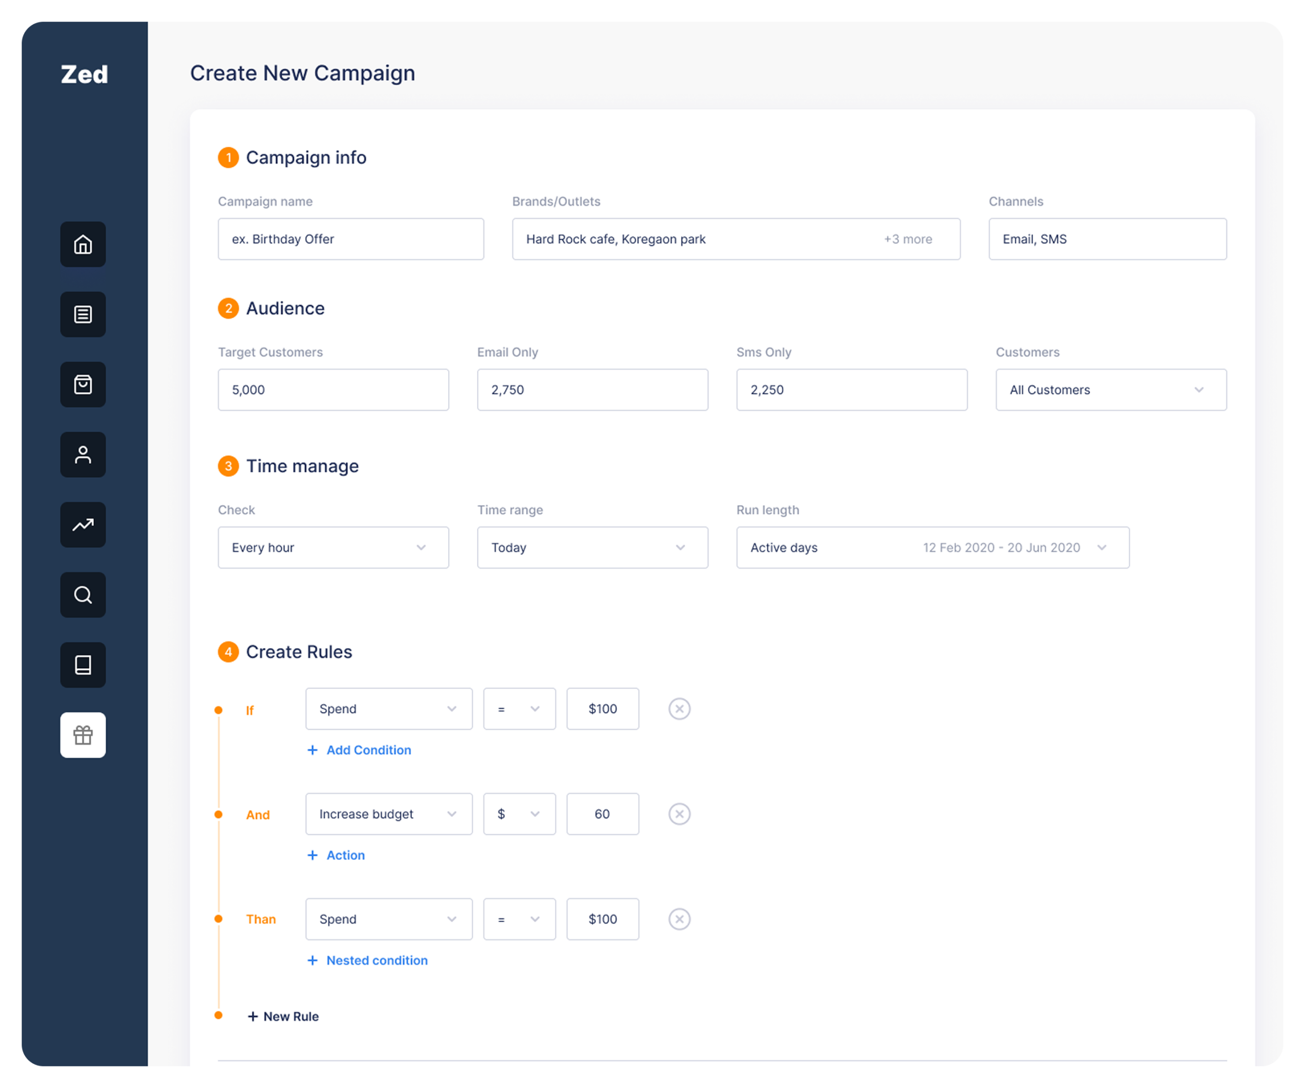Open equals operator dropdown in Than row

tap(519, 920)
